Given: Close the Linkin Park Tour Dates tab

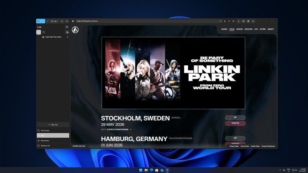Looking at the screenshot, I should click(x=68, y=37).
